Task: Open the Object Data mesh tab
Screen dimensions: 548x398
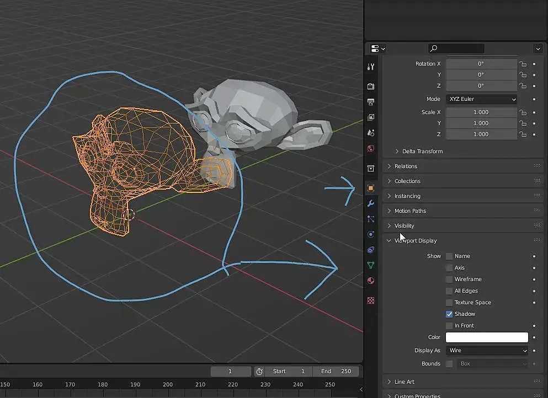Action: click(x=371, y=265)
